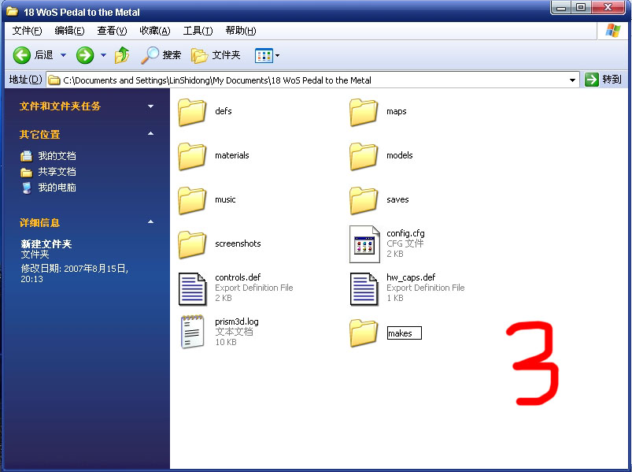
Task: Select the maps folder icon
Action: [x=364, y=112]
